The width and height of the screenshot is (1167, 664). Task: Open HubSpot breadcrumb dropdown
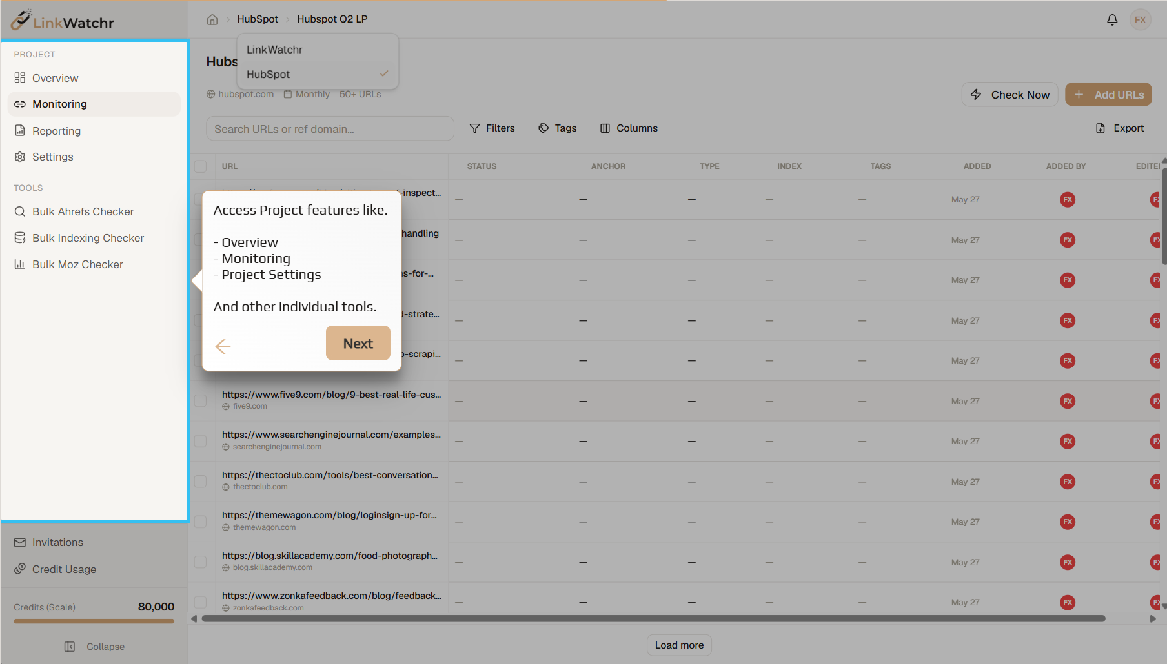pos(258,19)
